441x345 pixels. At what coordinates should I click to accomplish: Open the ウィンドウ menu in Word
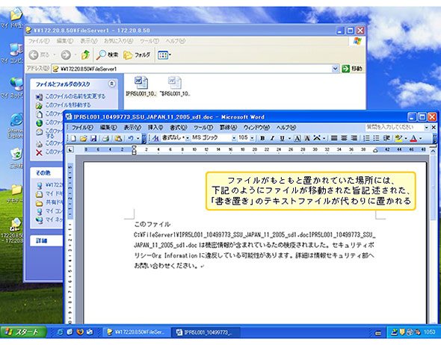coord(256,128)
